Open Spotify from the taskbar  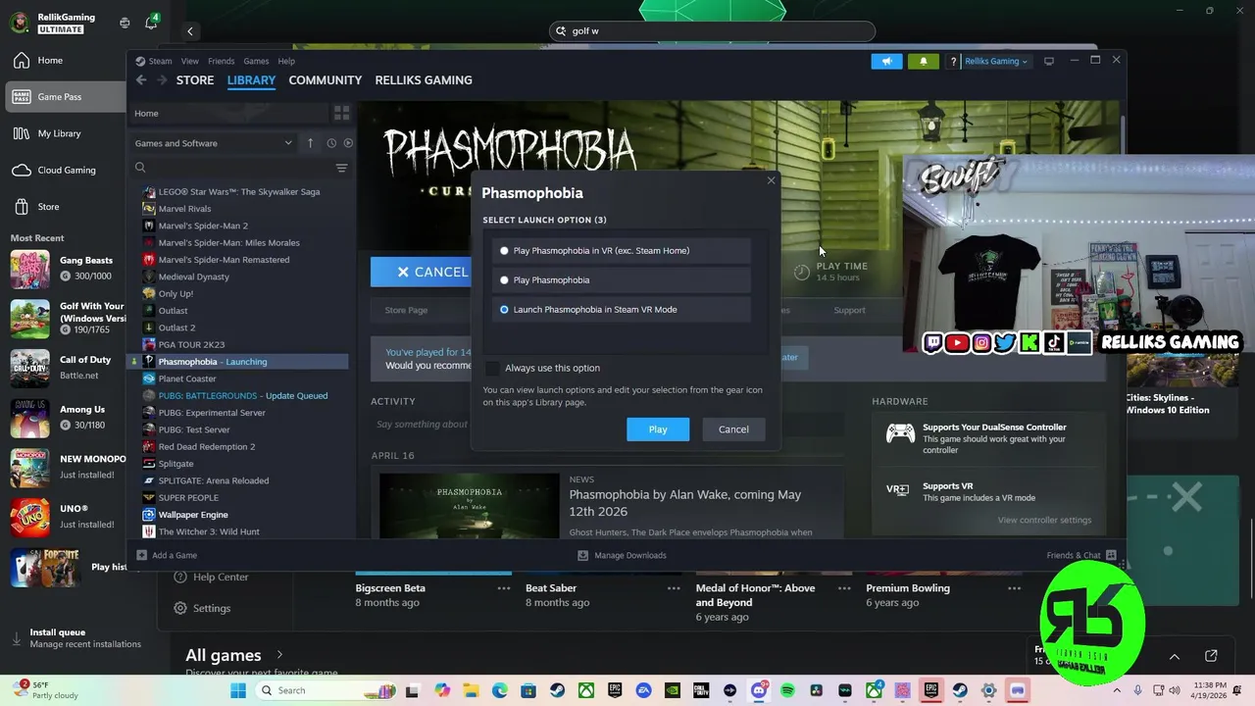pyautogui.click(x=787, y=691)
